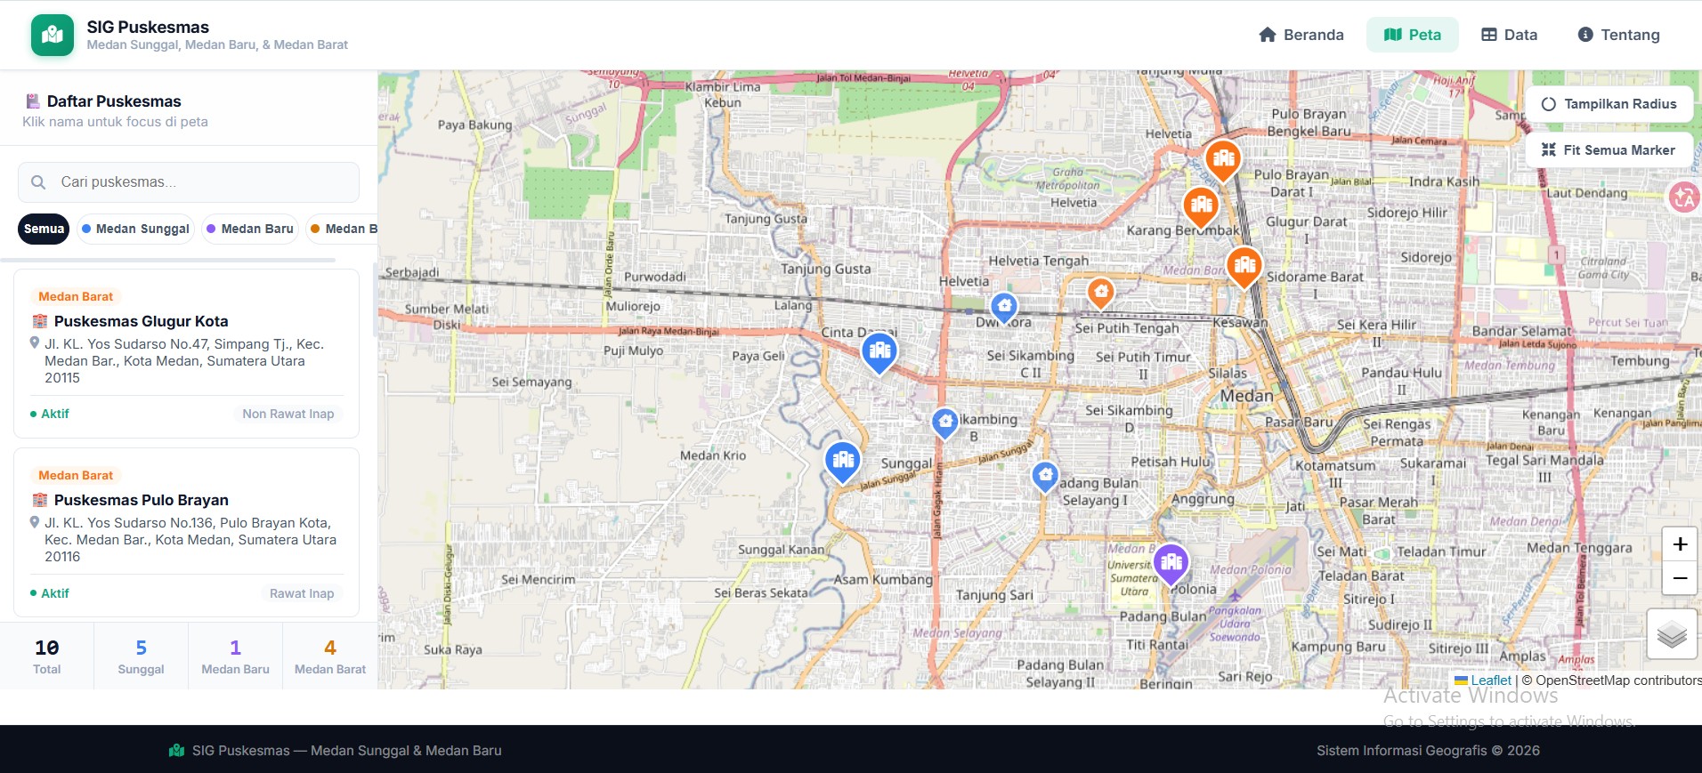Click the Aktif status on Pulo Brayan card

[50, 593]
